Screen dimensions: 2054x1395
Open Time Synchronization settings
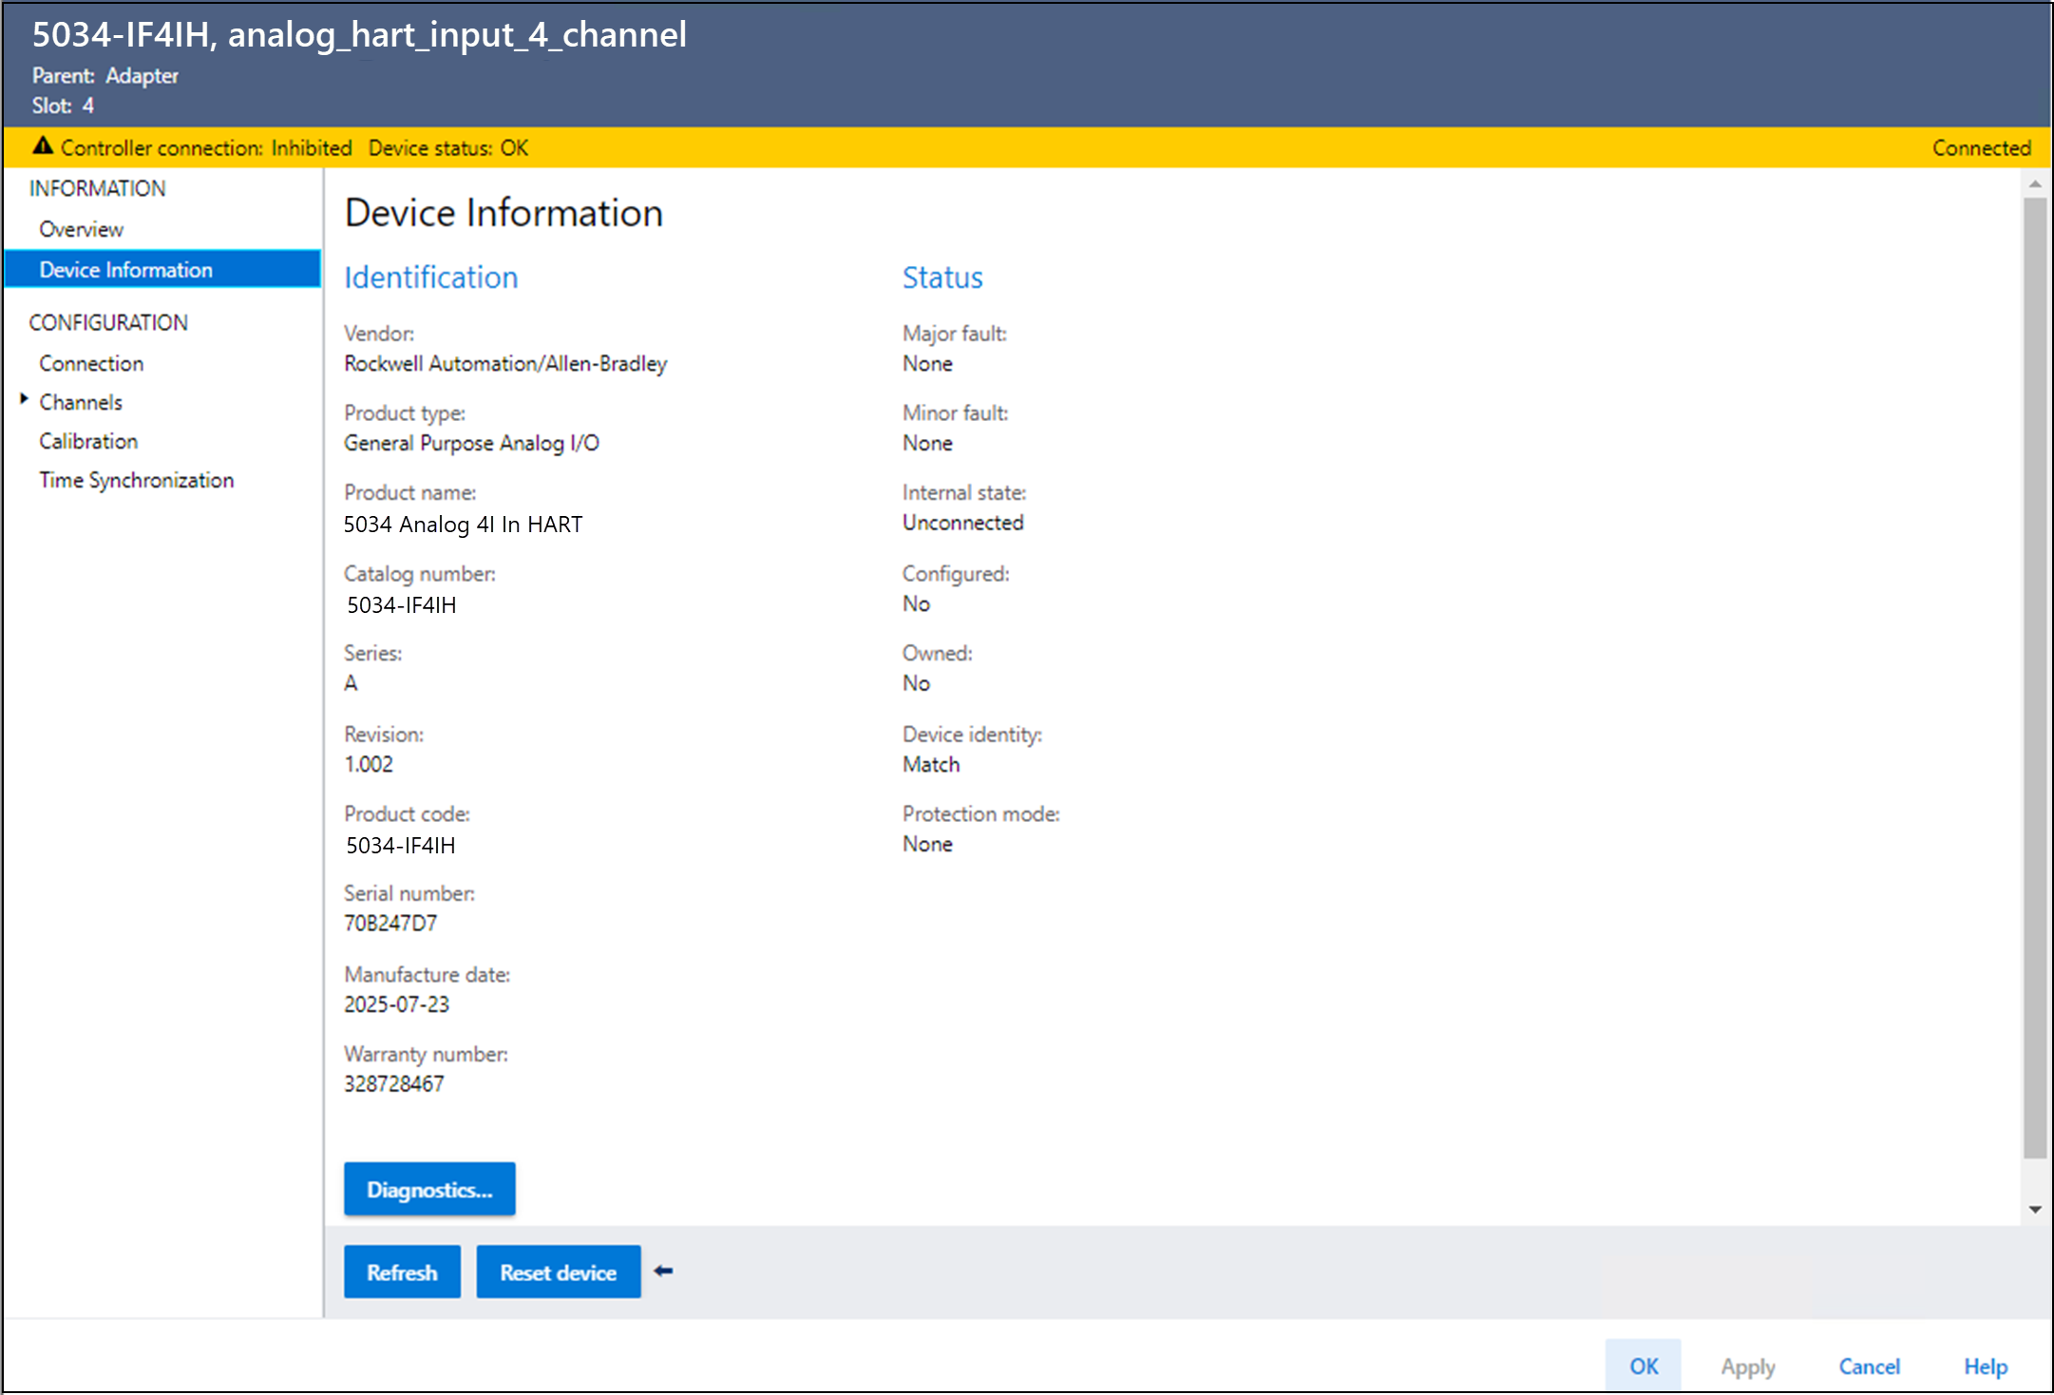point(136,480)
